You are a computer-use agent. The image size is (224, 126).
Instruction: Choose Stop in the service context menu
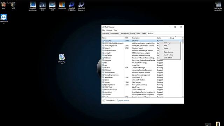170,45
